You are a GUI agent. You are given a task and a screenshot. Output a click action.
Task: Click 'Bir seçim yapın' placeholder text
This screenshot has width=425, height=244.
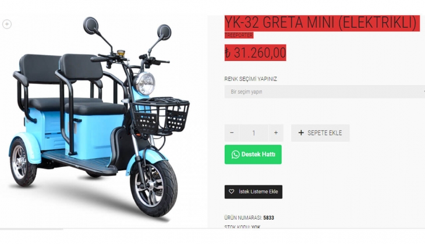click(246, 92)
